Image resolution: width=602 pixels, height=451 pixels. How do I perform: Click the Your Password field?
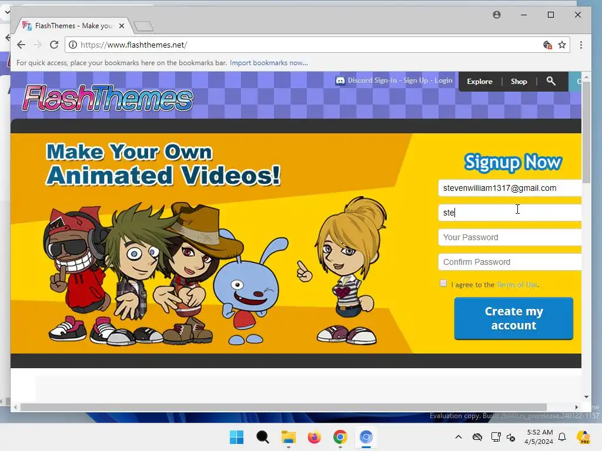(x=510, y=237)
